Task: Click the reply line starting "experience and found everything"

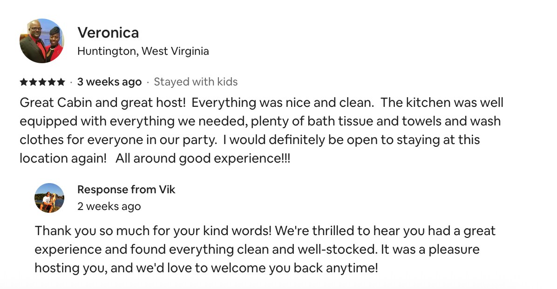Action: pos(257,250)
